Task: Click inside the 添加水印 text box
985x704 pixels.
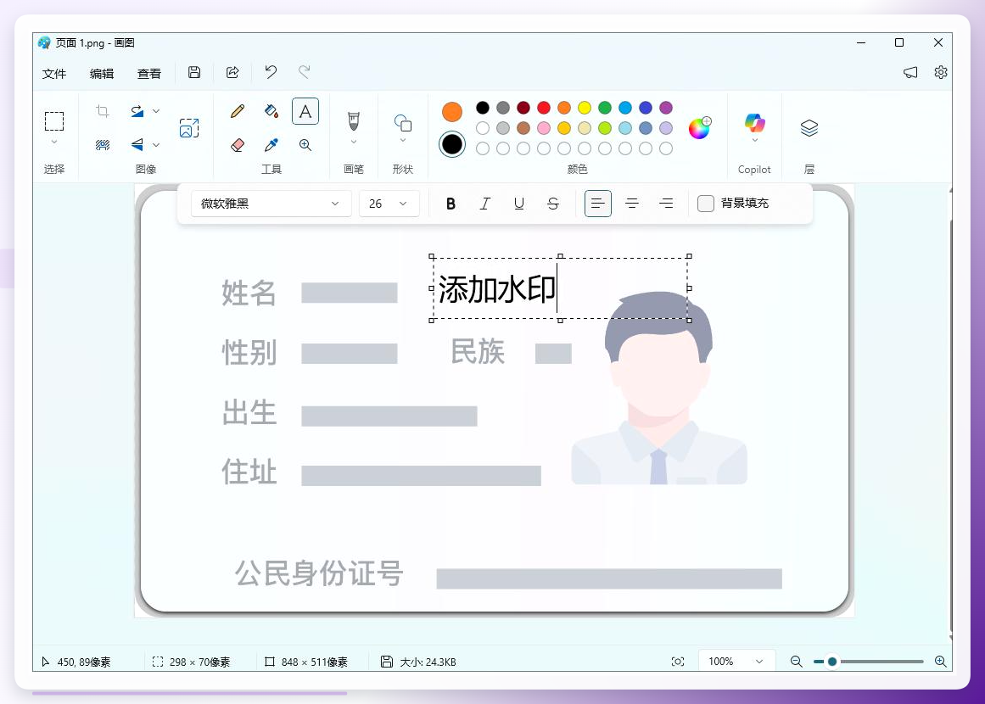Action: (x=560, y=288)
